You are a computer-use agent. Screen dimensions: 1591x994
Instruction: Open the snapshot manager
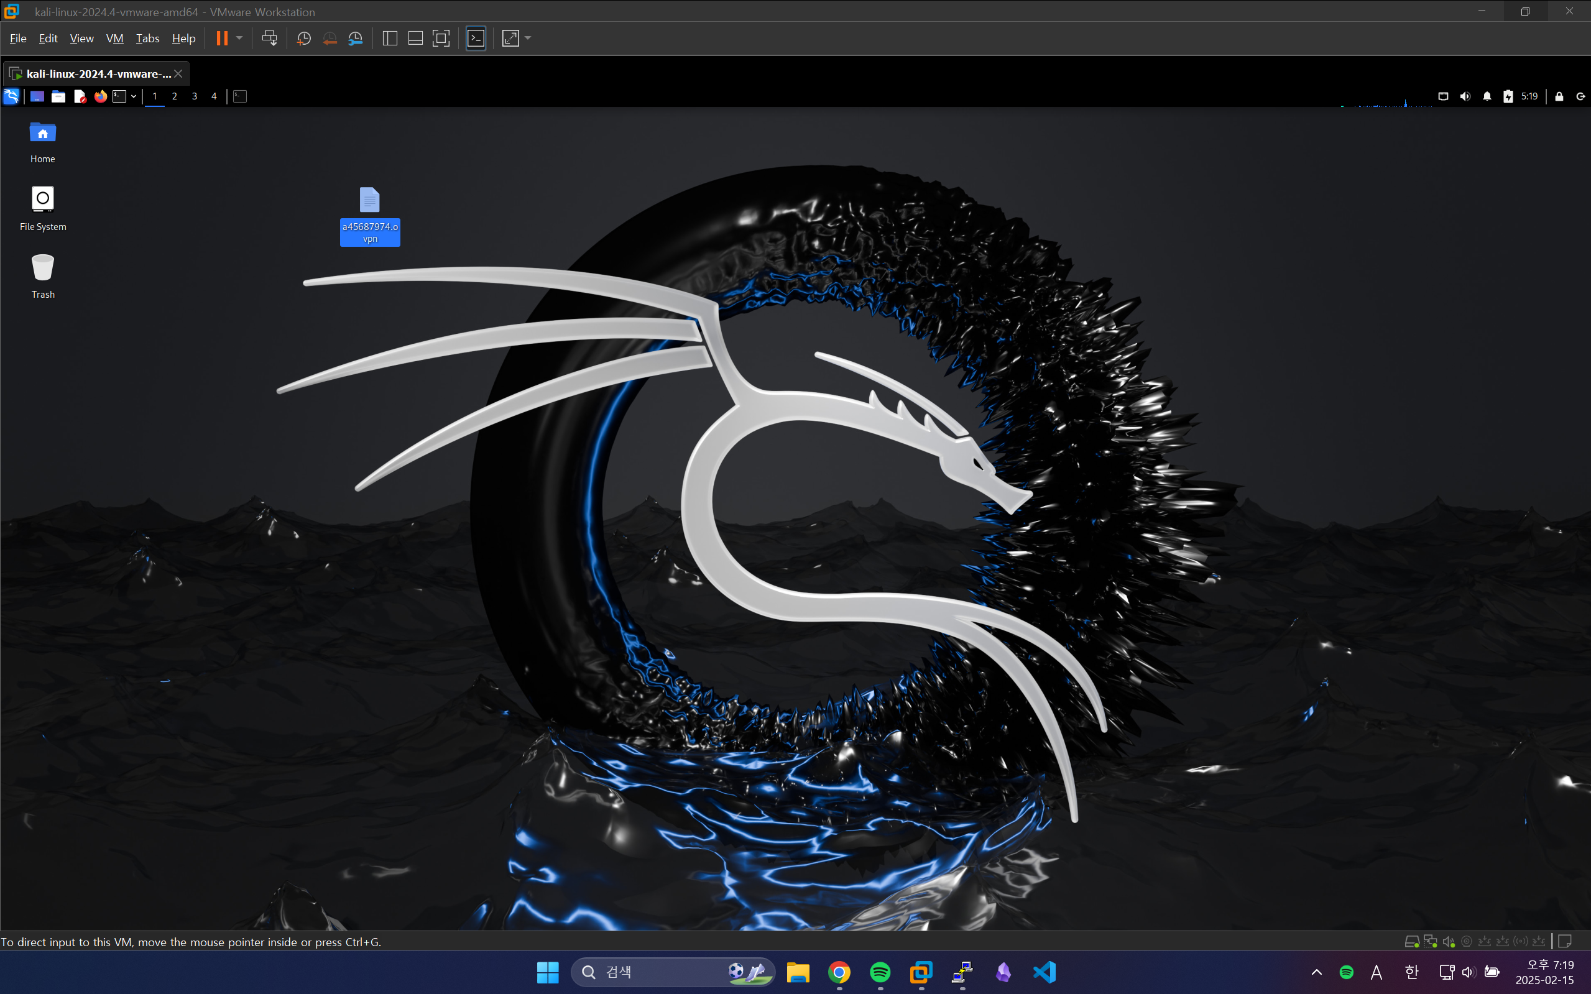356,38
